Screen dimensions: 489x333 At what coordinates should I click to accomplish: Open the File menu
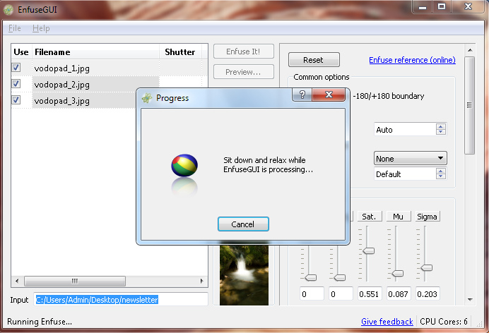tap(15, 28)
